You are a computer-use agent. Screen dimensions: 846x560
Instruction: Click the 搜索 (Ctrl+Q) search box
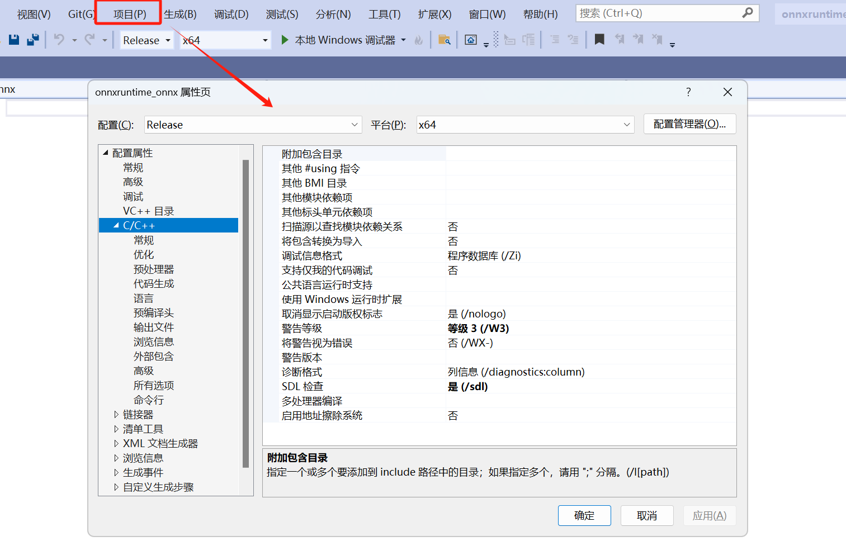[668, 13]
